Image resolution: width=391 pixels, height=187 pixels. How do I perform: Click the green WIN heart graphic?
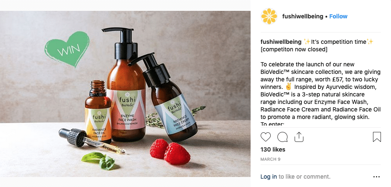pyautogui.click(x=67, y=49)
